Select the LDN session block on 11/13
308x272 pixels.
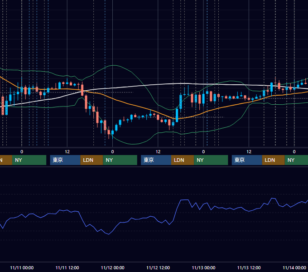tap(273, 160)
